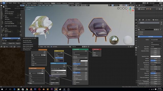The height and width of the screenshot is (91, 163).
Task: Click Quit in the File menu
Action: (11, 41)
